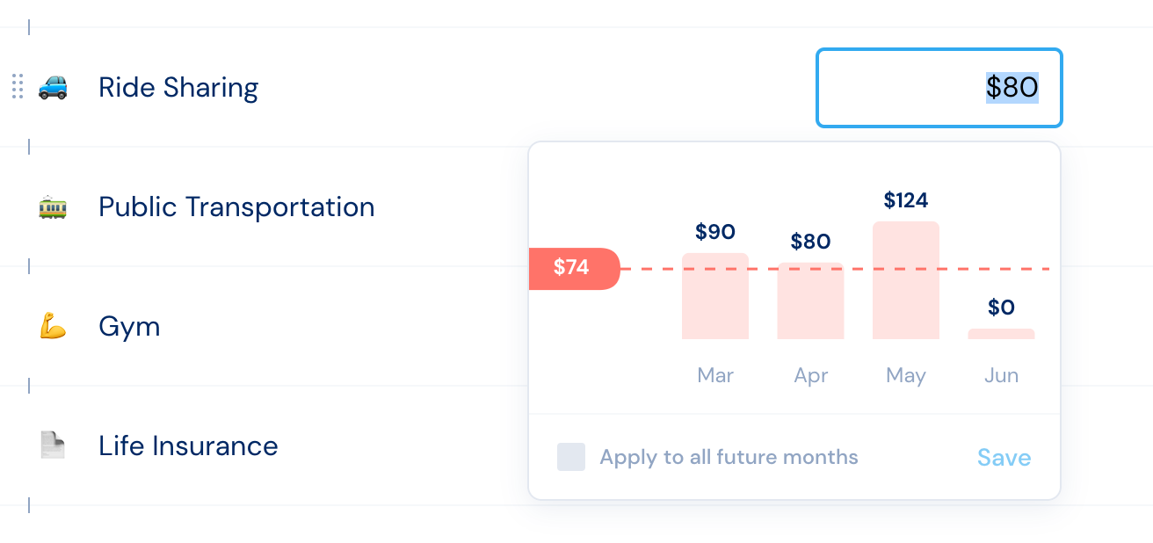The height and width of the screenshot is (543, 1153).
Task: Click the May month label
Action: 906,375
